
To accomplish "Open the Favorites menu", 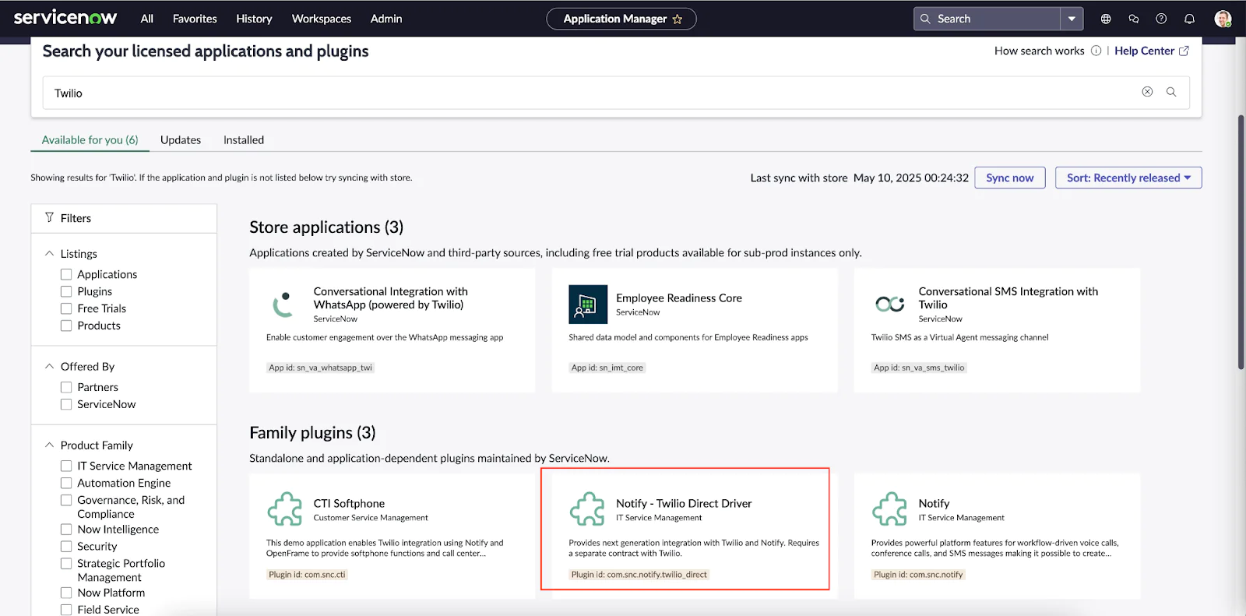I will point(195,19).
